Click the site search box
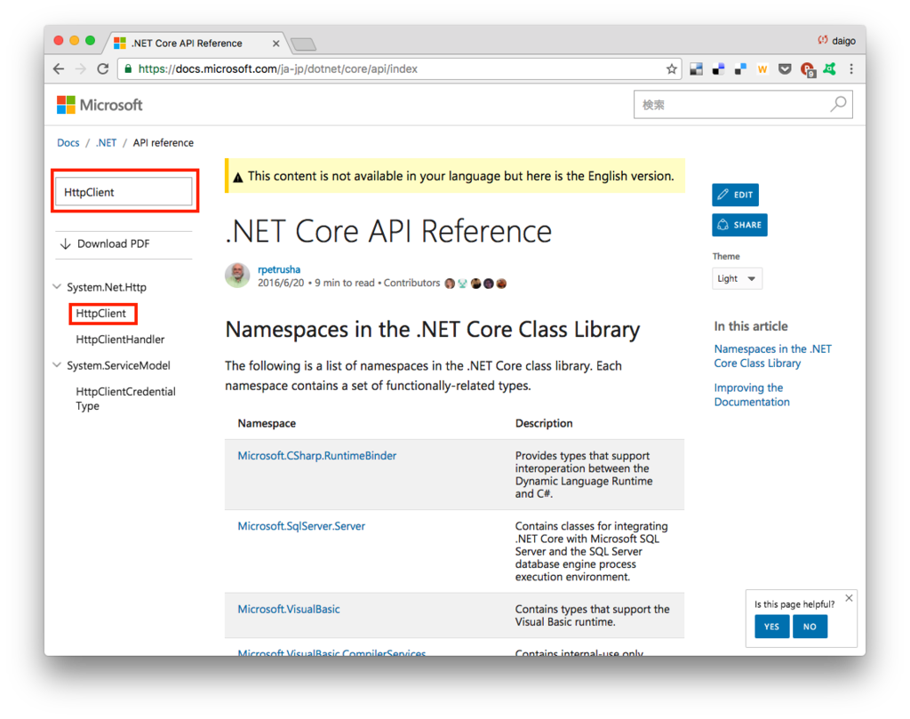 (x=743, y=105)
